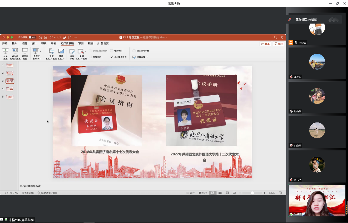Click the search magnifier icon

(x=276, y=37)
